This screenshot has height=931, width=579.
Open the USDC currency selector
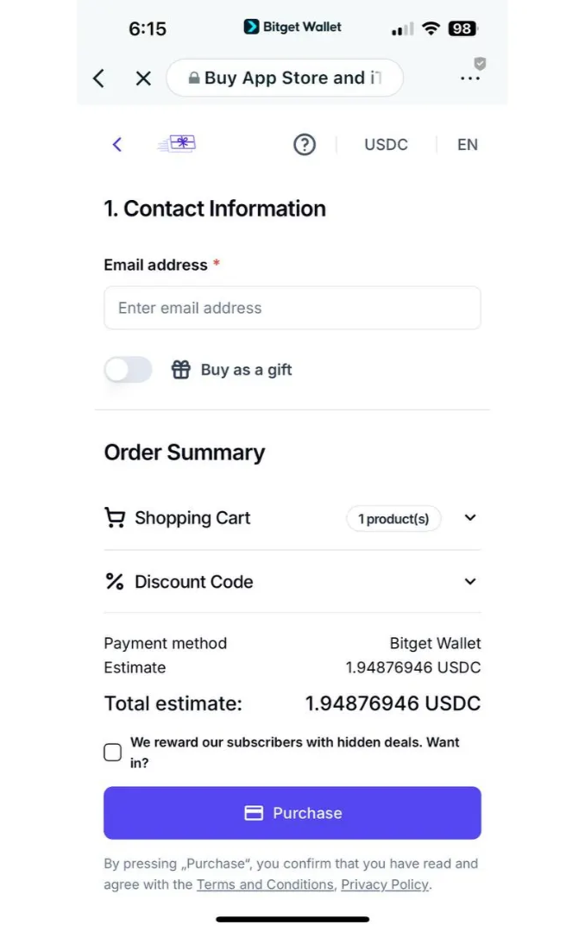coord(385,145)
